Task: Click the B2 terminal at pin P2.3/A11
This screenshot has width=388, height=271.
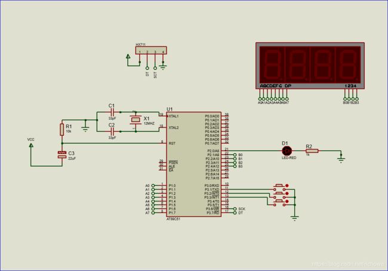Action: [x=235, y=163]
